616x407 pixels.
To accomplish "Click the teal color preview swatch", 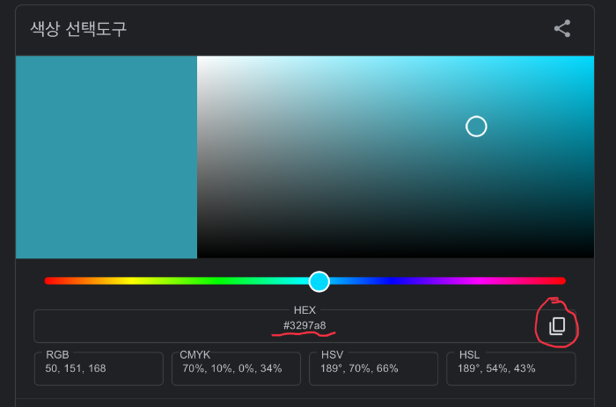I will point(106,157).
